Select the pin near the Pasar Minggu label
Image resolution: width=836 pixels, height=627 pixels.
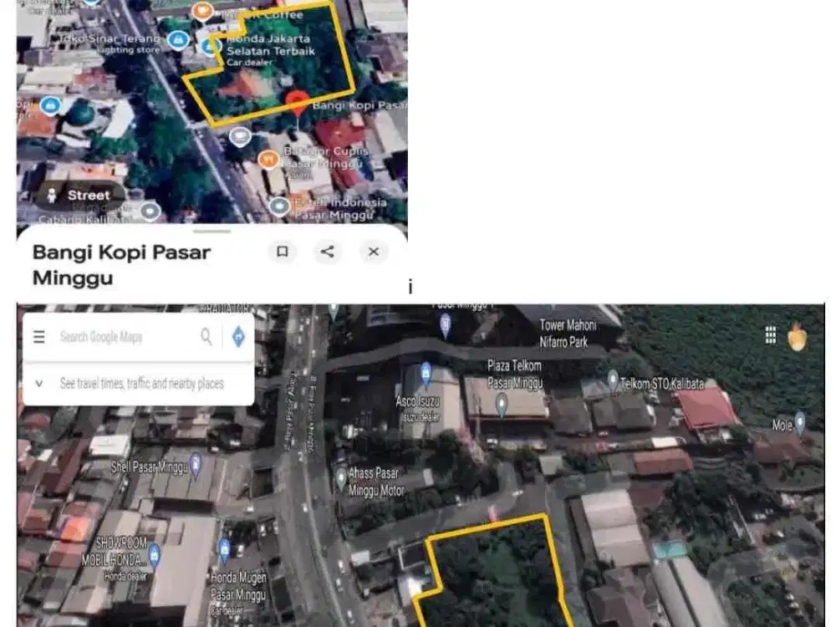(x=446, y=324)
